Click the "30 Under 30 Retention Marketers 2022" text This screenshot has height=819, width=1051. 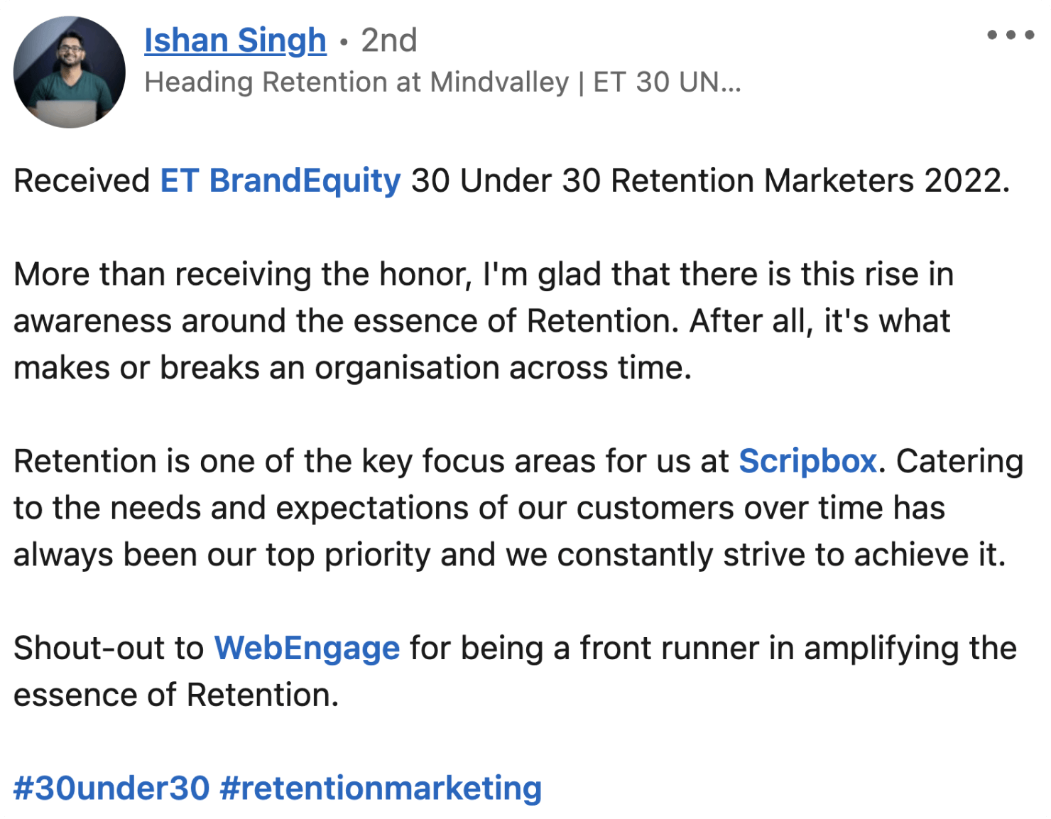[x=709, y=180]
